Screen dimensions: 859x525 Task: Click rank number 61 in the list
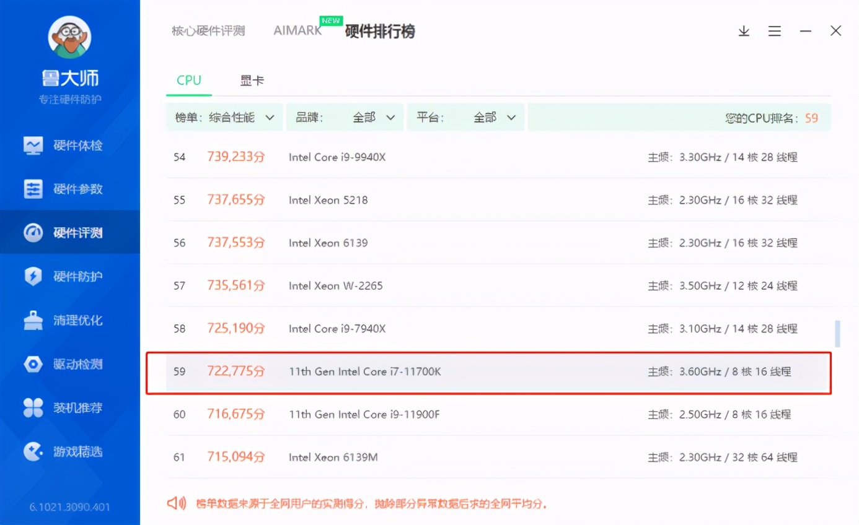tap(179, 458)
